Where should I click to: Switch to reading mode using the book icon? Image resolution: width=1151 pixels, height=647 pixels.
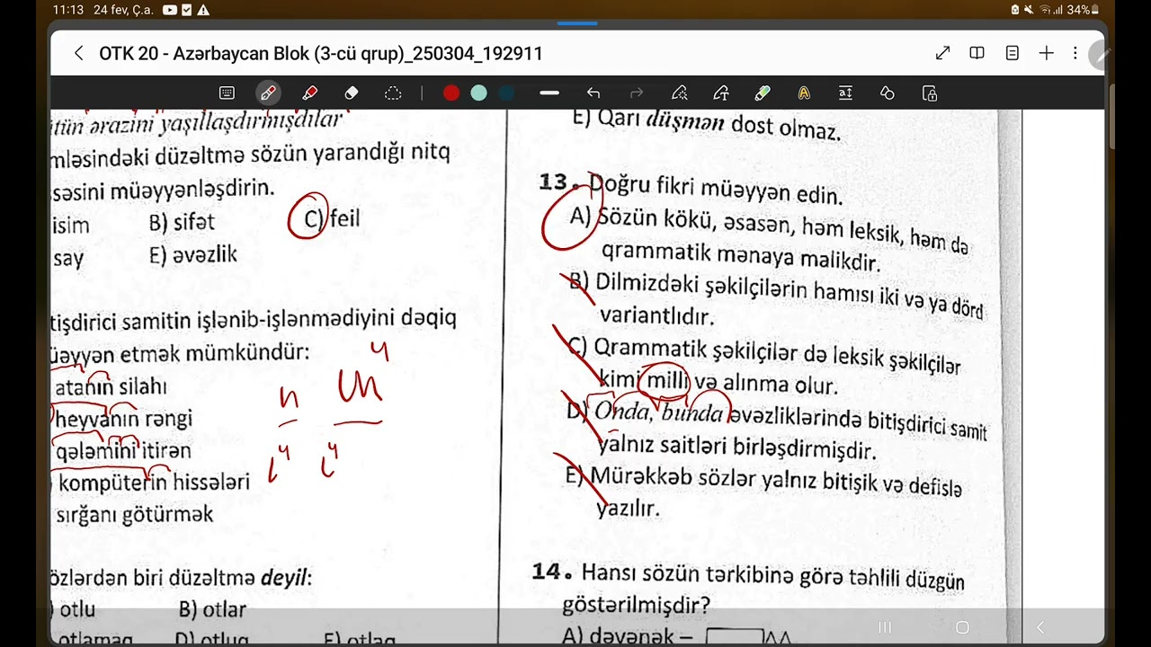click(977, 54)
